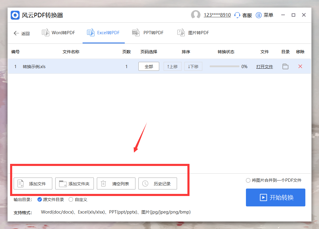Move file down with ↓下移
The image size is (319, 229).
193,66
